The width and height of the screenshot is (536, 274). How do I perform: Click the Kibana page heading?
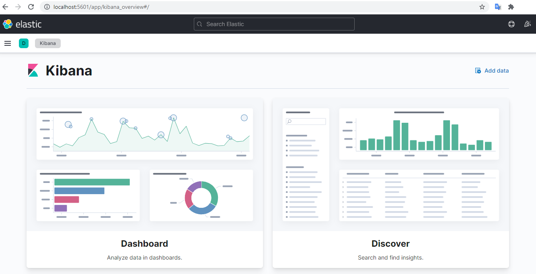(69, 71)
